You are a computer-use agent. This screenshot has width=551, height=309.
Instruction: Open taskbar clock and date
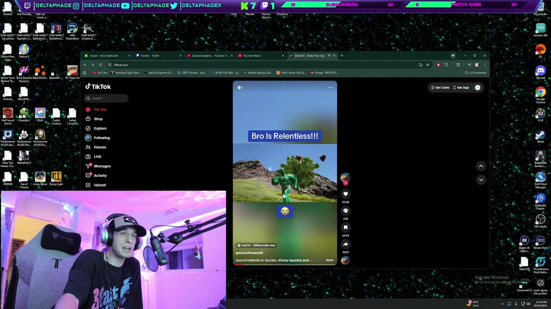[x=541, y=304]
